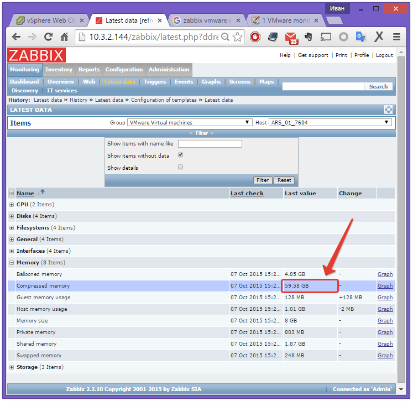The width and height of the screenshot is (413, 401).
Task: Close the zabbix vmware Google tab
Action: tap(238, 20)
